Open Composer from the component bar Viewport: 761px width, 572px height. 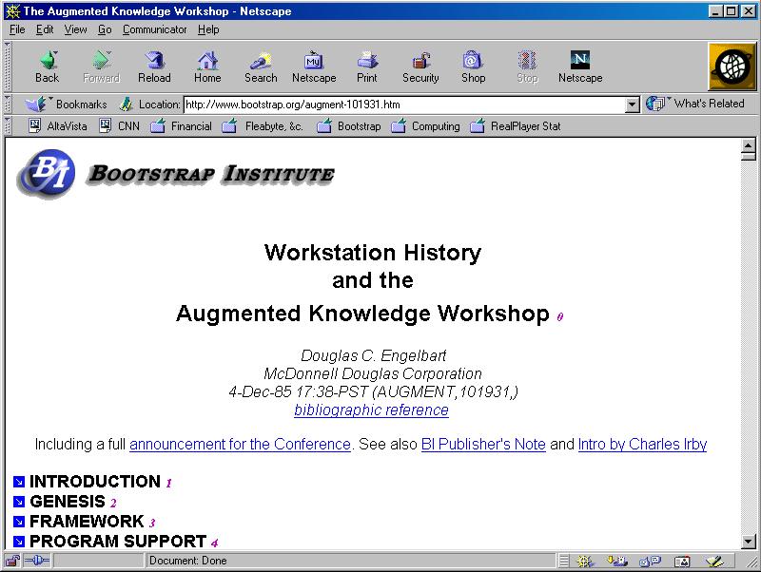tap(714, 562)
